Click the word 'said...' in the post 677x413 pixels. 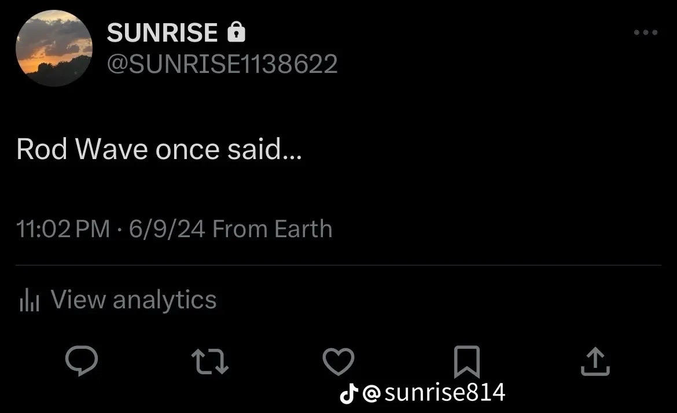tap(264, 149)
